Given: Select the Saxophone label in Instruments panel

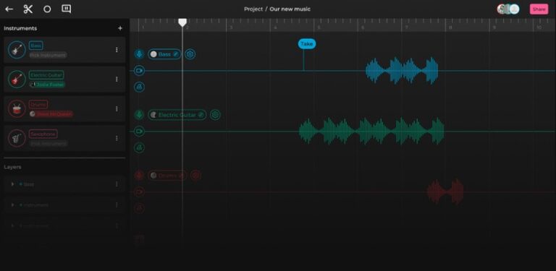Looking at the screenshot, I should click(x=43, y=134).
